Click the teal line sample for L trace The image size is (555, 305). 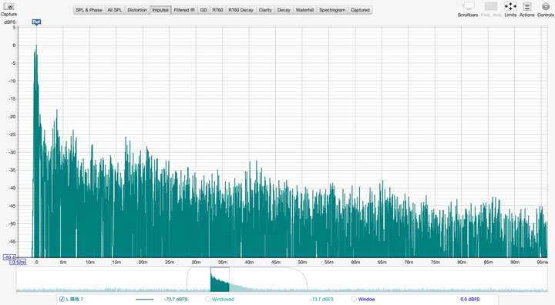pos(144,300)
